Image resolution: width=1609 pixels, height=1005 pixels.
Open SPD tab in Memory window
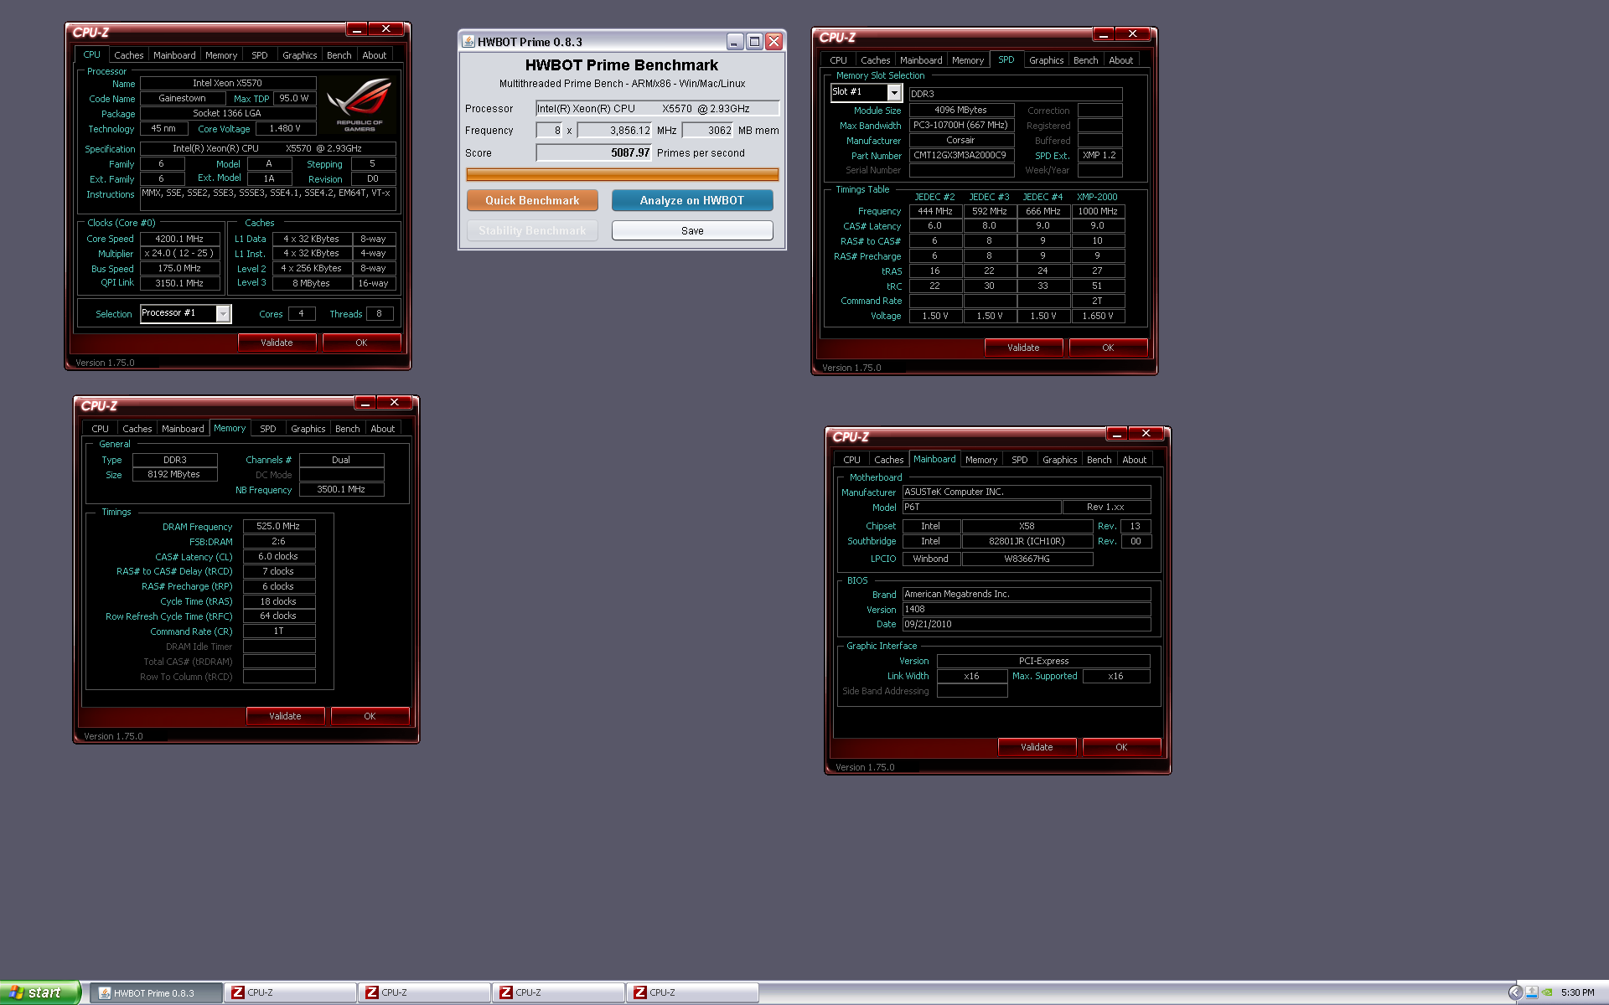point(268,429)
